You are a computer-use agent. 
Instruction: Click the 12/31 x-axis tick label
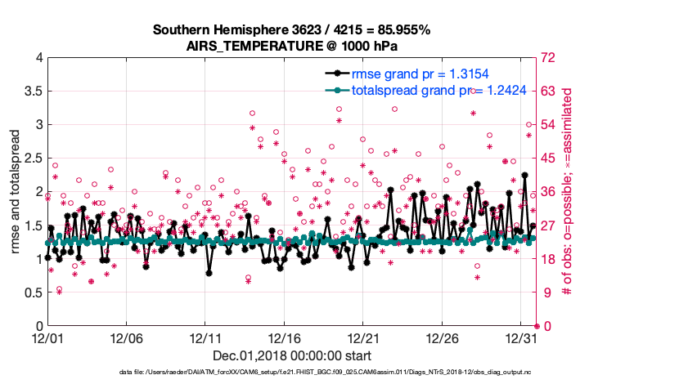(521, 338)
